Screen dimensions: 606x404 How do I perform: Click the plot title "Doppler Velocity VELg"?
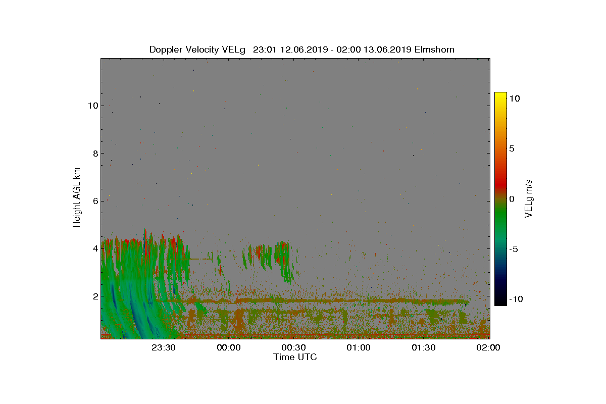pos(197,49)
